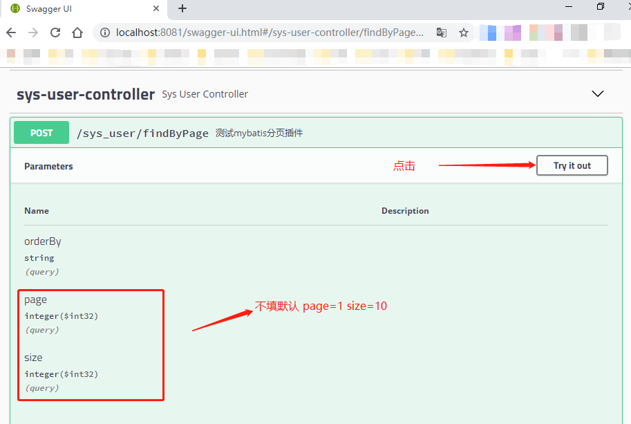This screenshot has height=424, width=631.
Task: Go back to the previous page
Action: click(x=11, y=33)
